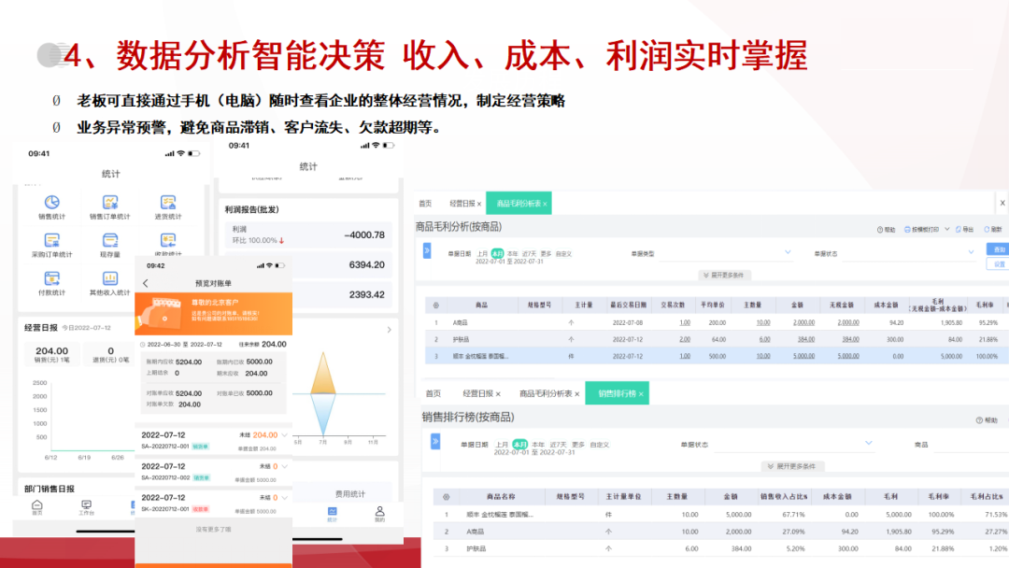This screenshot has width=1009, height=568.
Task: Switch to 商品毛利分析表 tab in the upper tab bar
Action: (x=518, y=204)
